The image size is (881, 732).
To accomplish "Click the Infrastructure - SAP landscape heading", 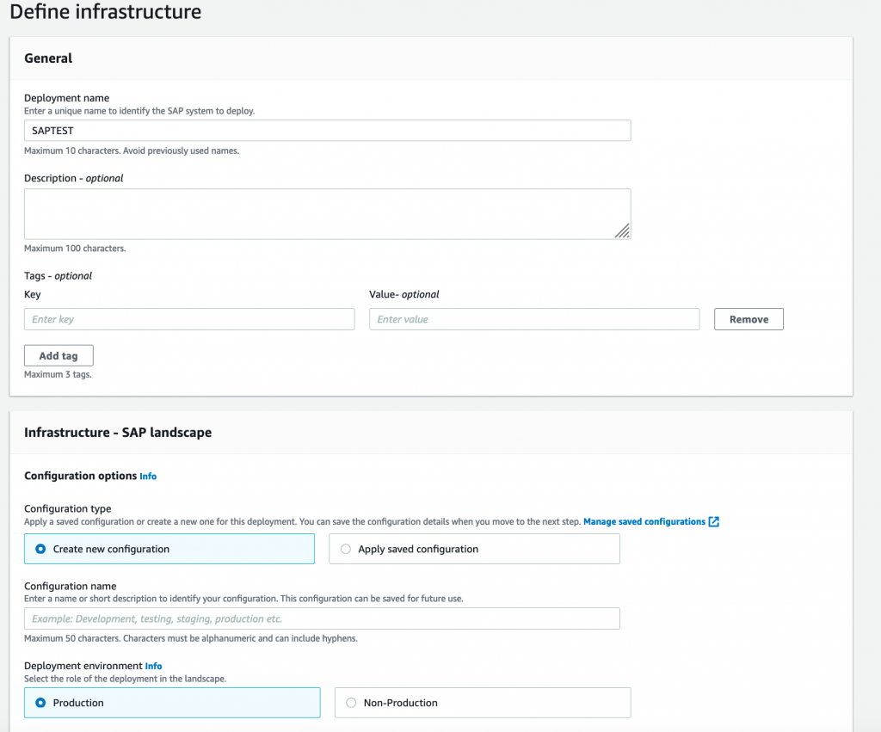I will tap(118, 432).
